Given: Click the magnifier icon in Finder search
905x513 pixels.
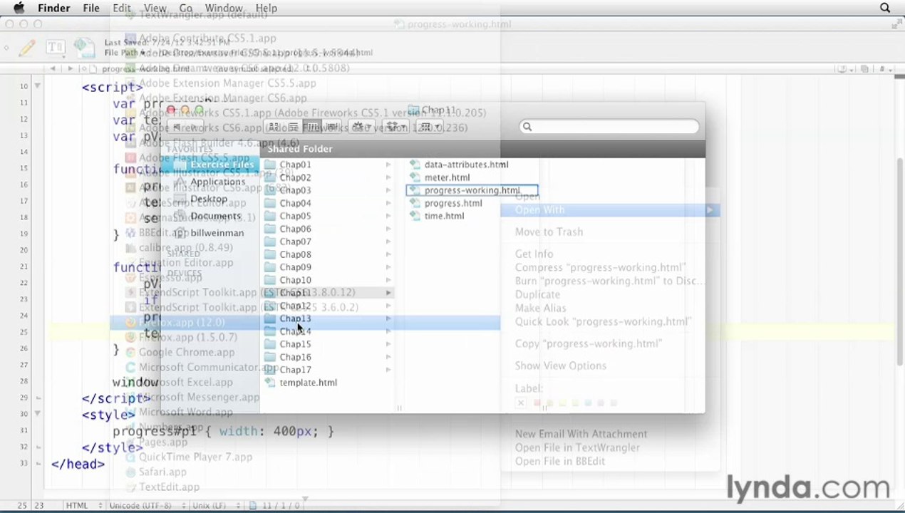Looking at the screenshot, I should coord(527,127).
